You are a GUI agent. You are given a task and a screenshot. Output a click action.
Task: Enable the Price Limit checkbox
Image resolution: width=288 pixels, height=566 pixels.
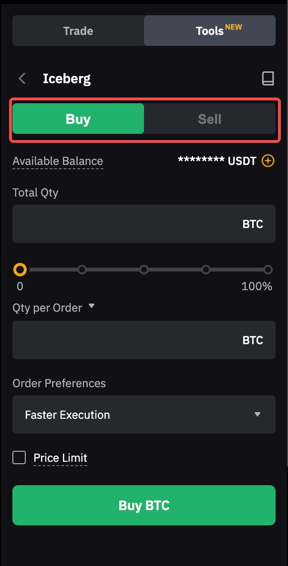pyautogui.click(x=19, y=458)
